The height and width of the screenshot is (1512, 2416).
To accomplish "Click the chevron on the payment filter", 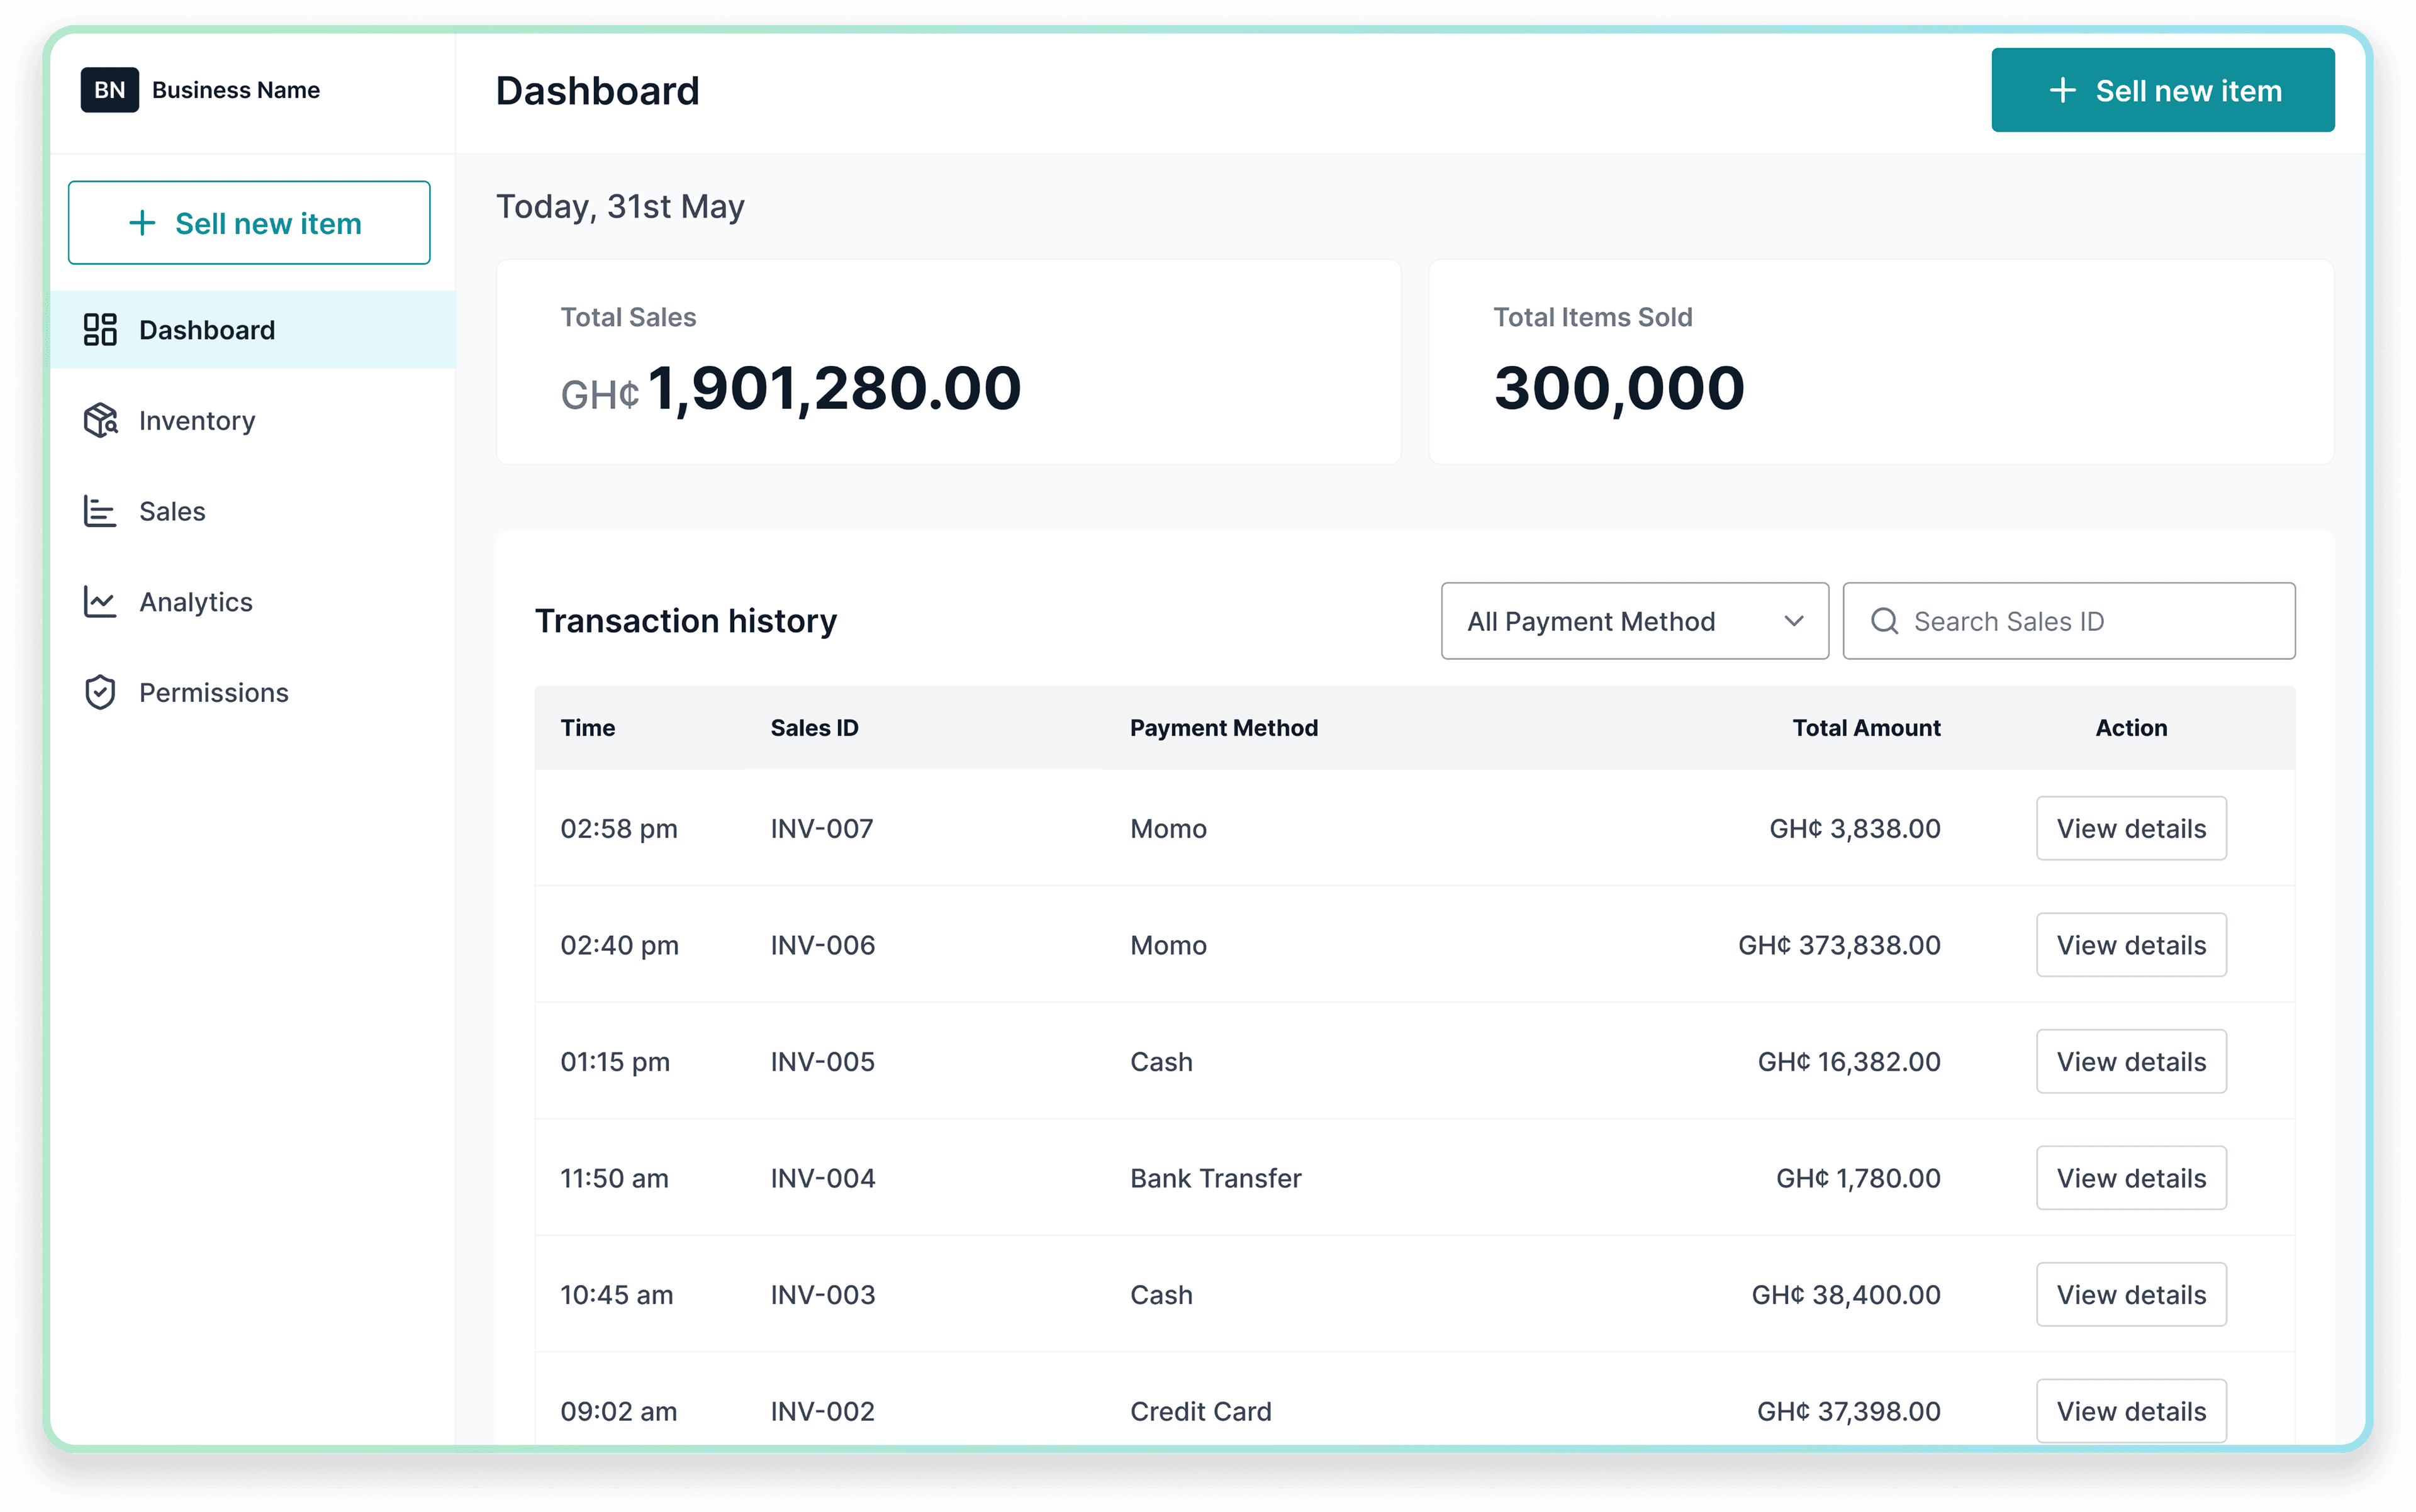I will click(x=1795, y=621).
